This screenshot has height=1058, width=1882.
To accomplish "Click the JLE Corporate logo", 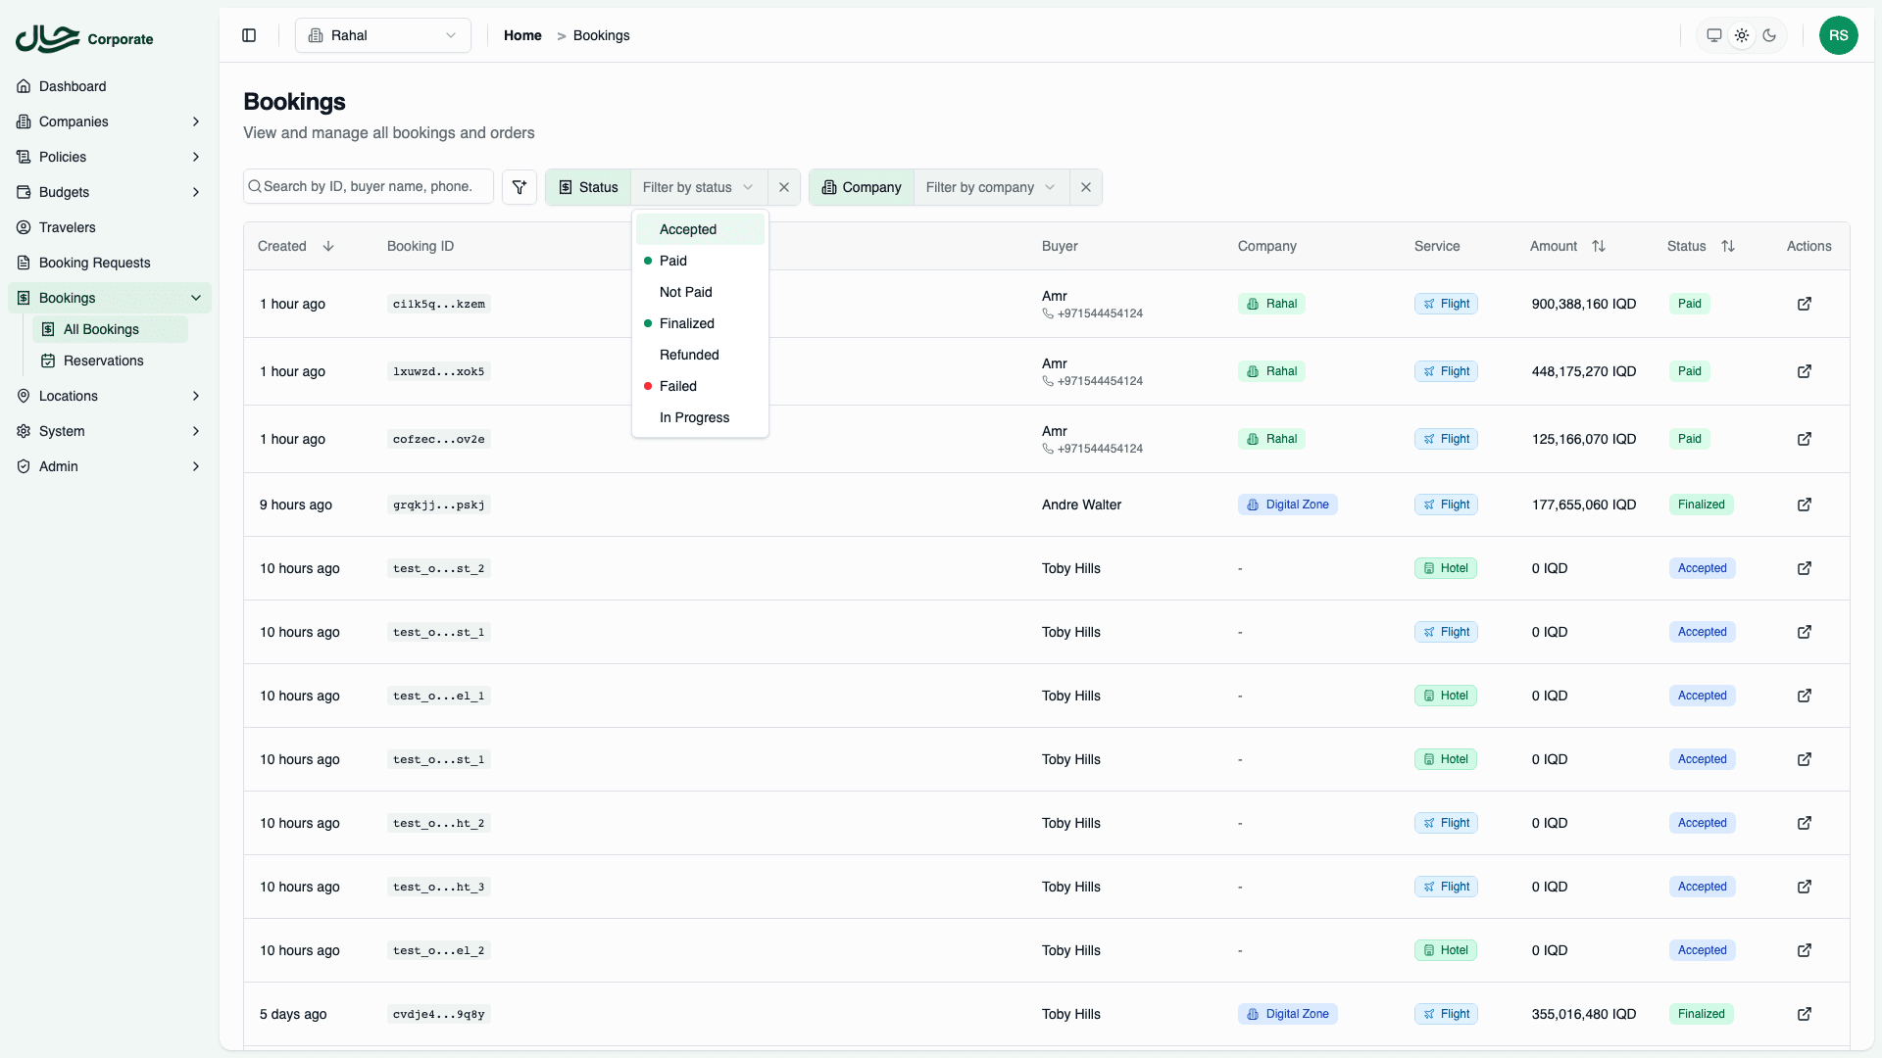I will coord(83,39).
